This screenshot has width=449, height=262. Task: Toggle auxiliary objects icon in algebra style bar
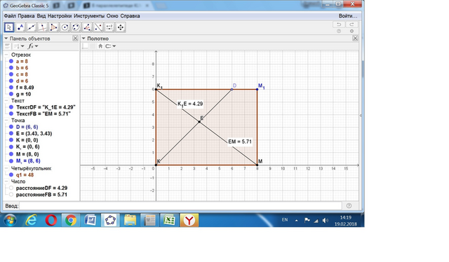point(7,46)
